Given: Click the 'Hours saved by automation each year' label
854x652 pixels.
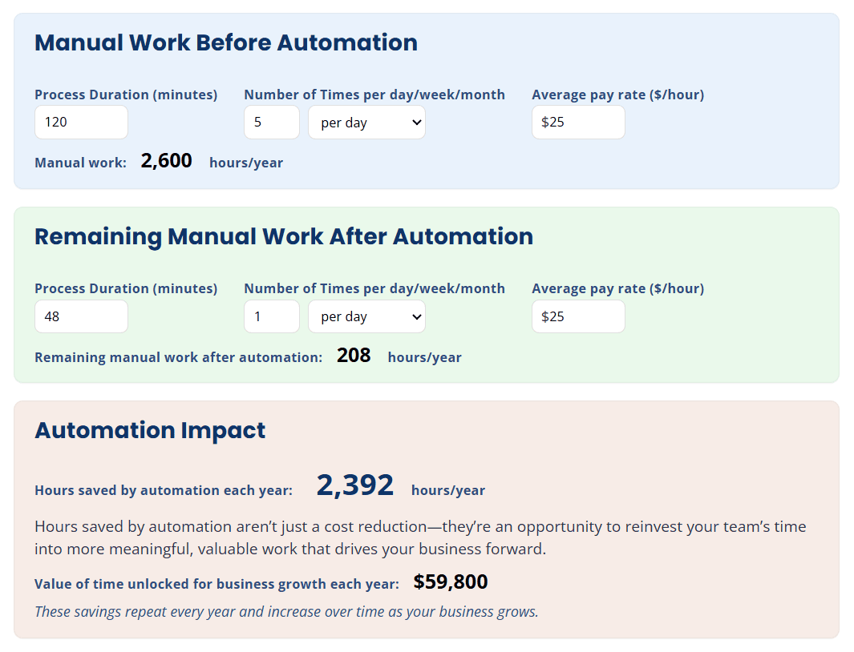Looking at the screenshot, I should 164,490.
